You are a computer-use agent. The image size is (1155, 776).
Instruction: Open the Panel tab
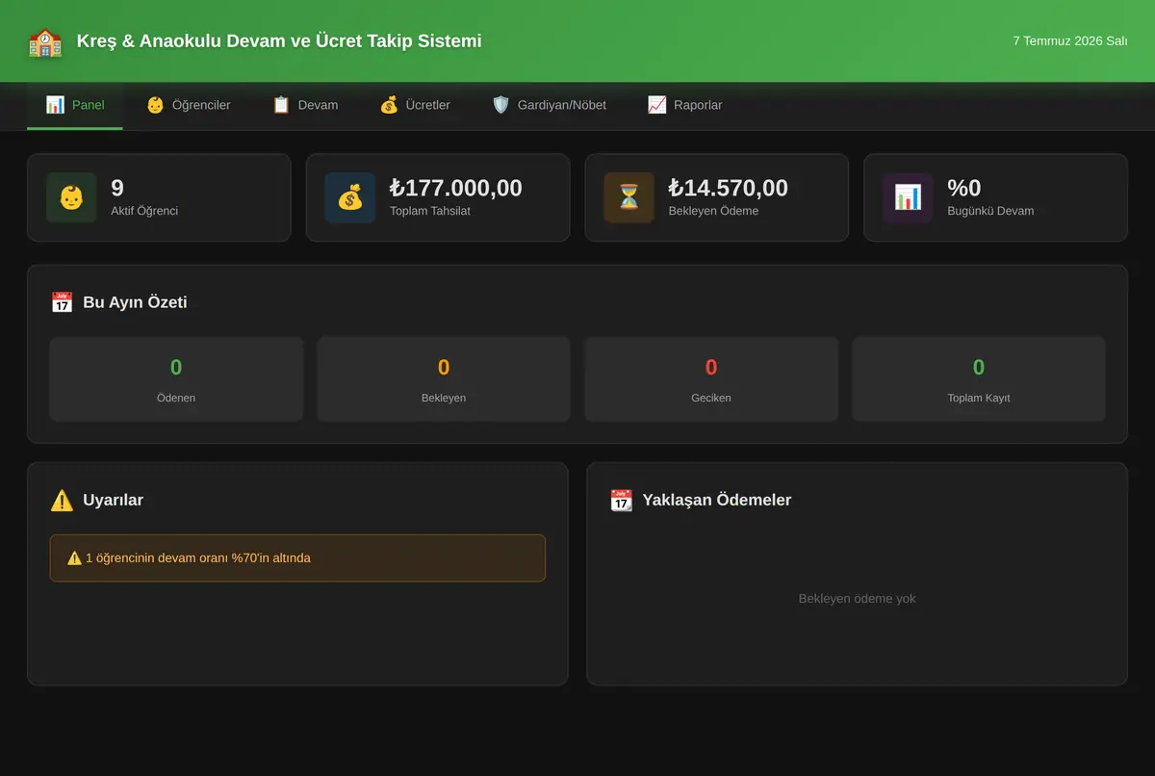tap(75, 105)
